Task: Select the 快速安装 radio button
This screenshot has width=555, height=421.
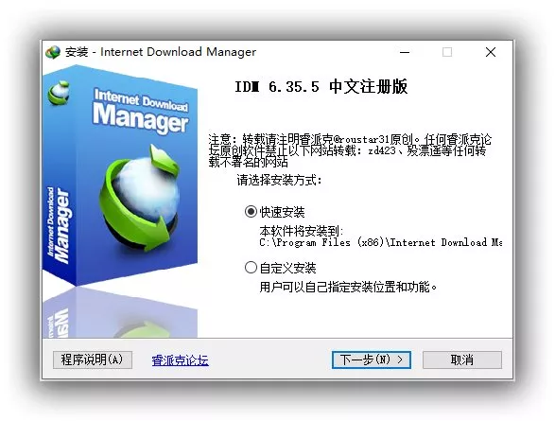Action: point(251,212)
